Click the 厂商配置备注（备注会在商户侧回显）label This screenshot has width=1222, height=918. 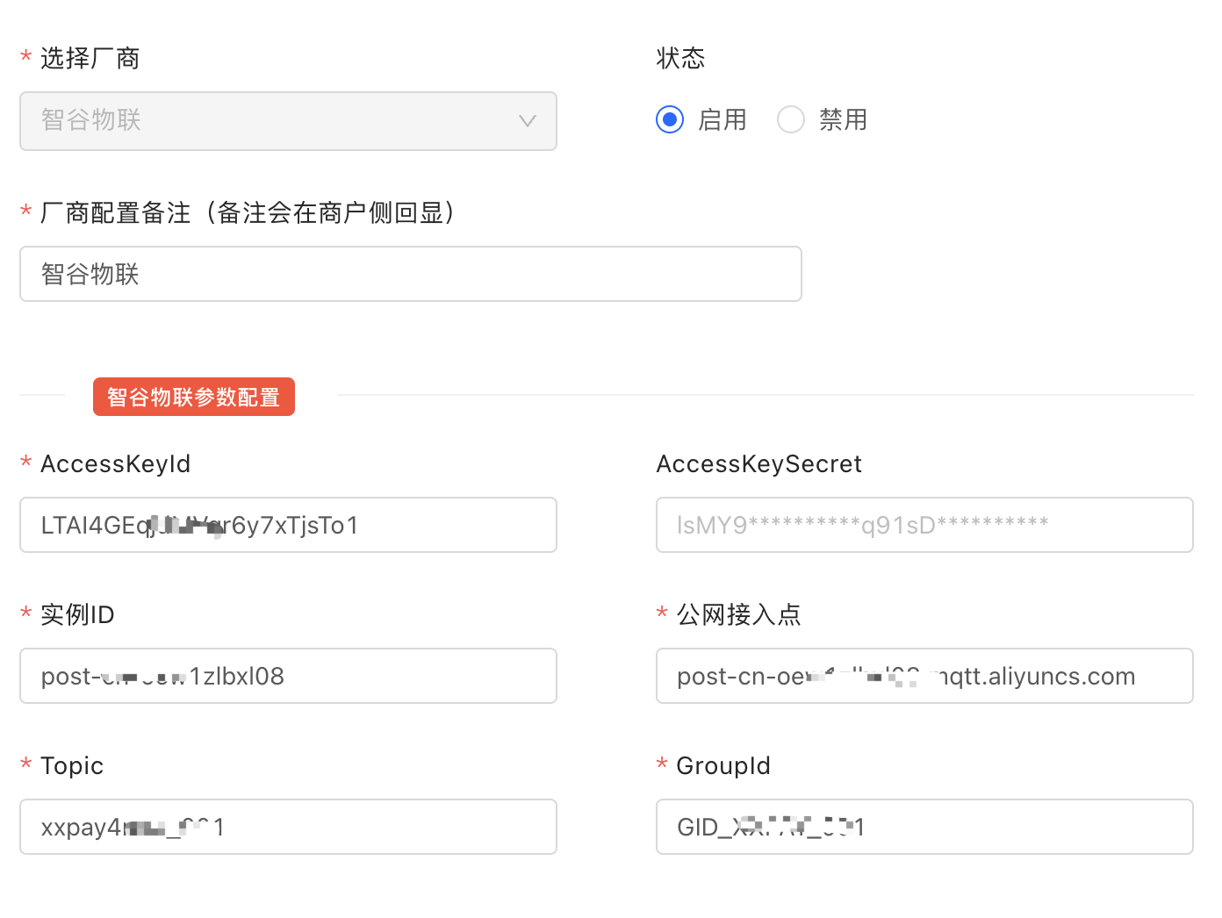point(248,212)
